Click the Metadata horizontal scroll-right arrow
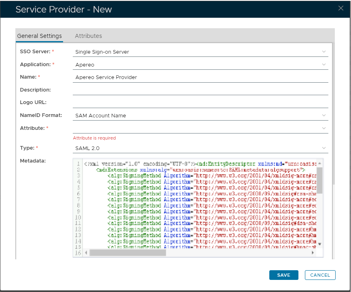The height and width of the screenshot is (292, 351). [x=313, y=252]
